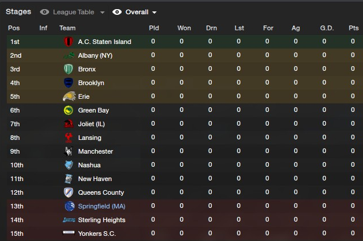Image resolution: width=363 pixels, height=241 pixels.
Task: Click the Erie eagle logo
Action: click(x=69, y=97)
